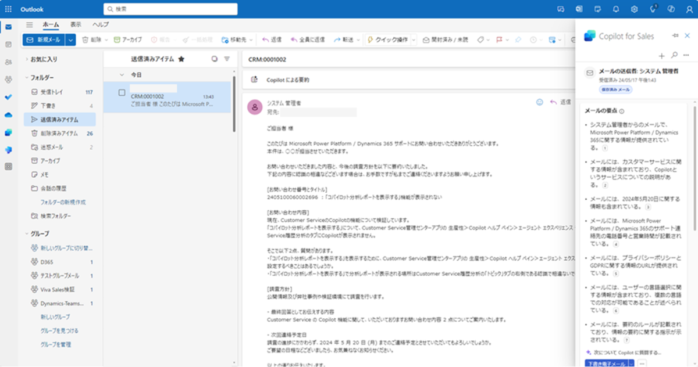
Task: Click the アーカイブ archive button
Action: (x=127, y=39)
